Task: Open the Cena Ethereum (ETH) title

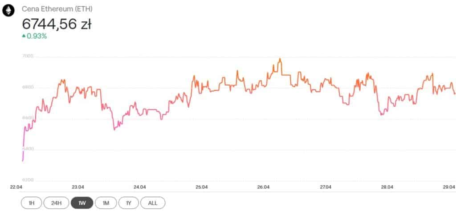Action: [x=57, y=9]
